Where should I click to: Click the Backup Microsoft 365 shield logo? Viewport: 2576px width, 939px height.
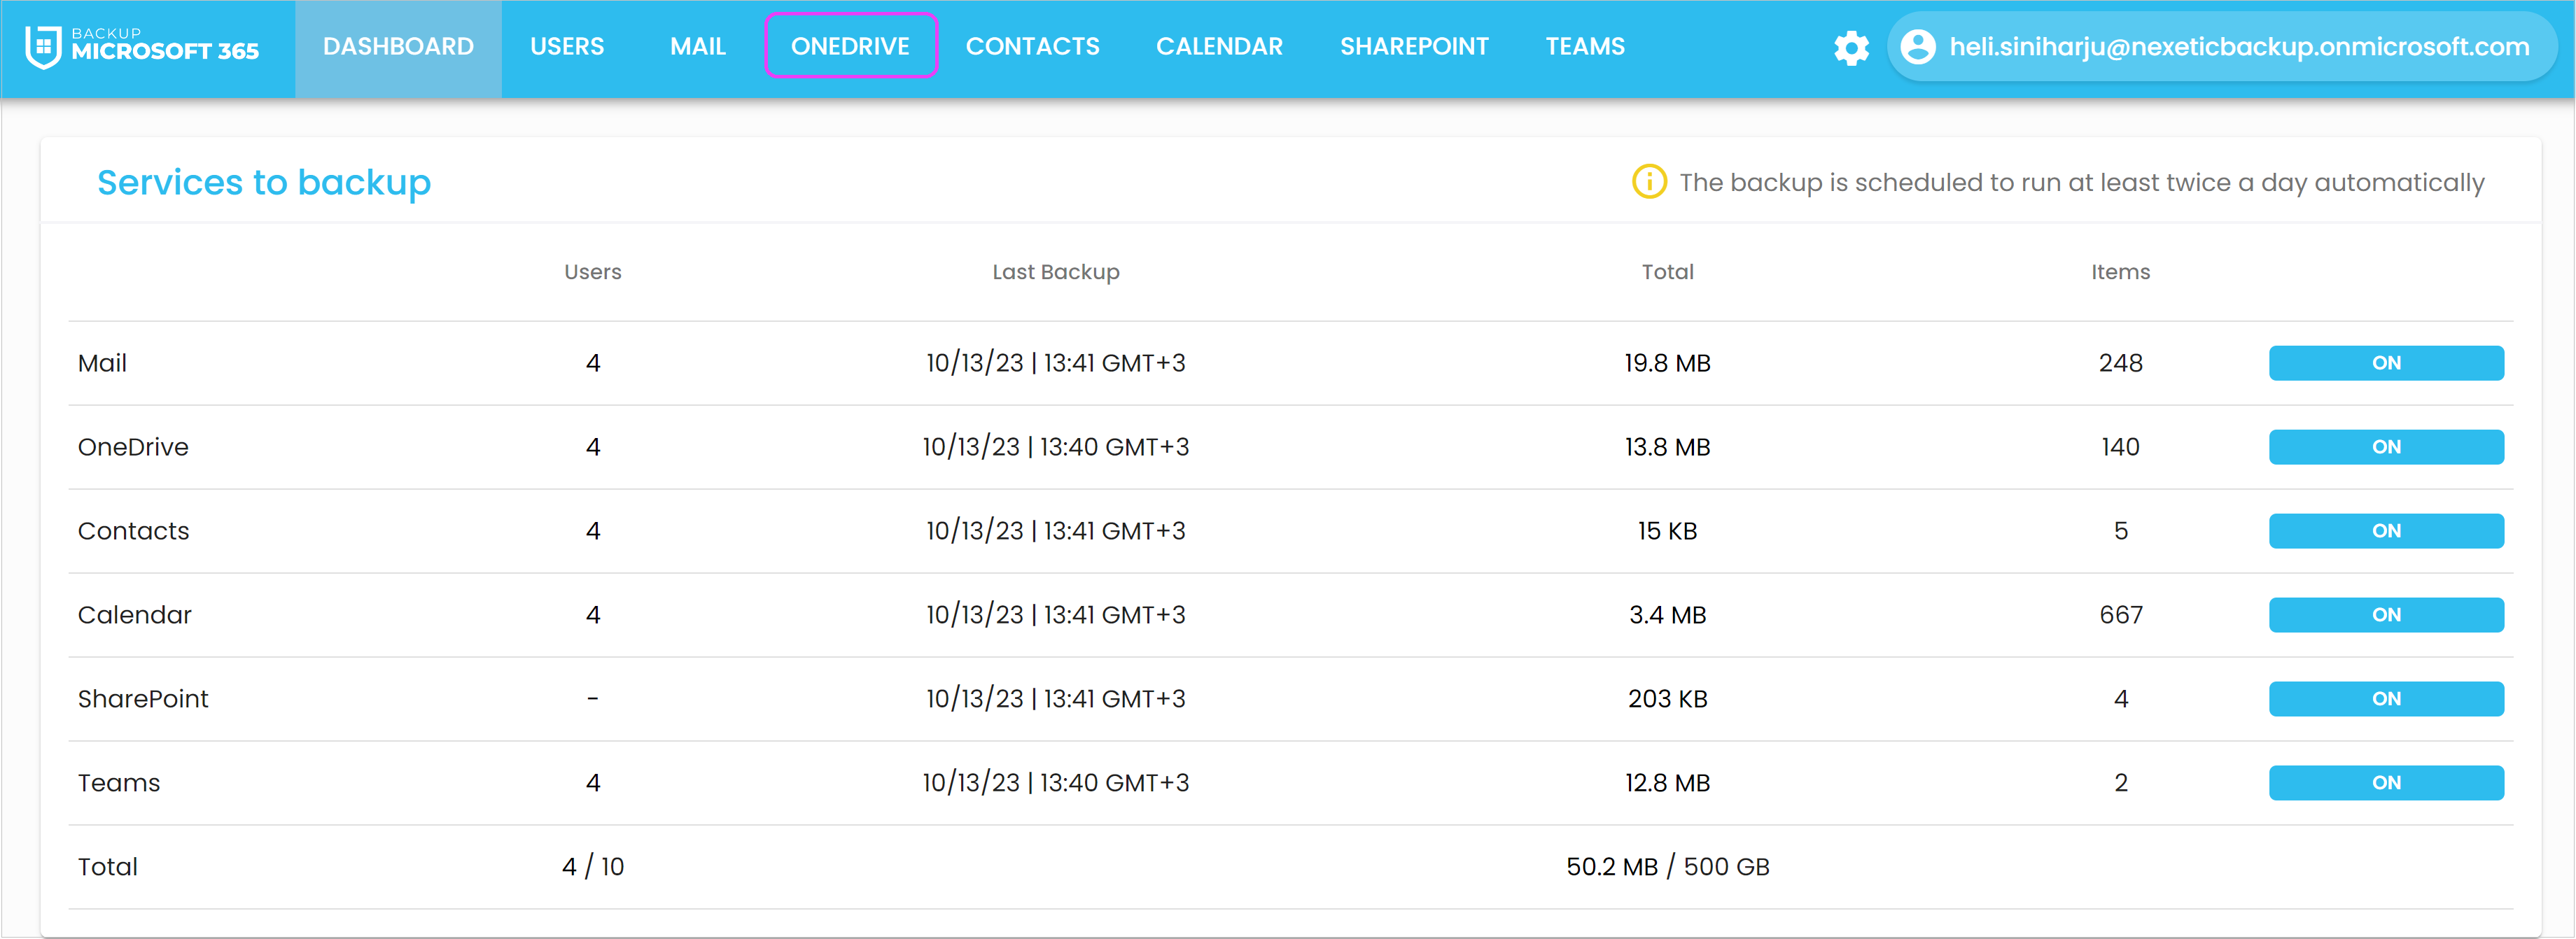point(43,47)
